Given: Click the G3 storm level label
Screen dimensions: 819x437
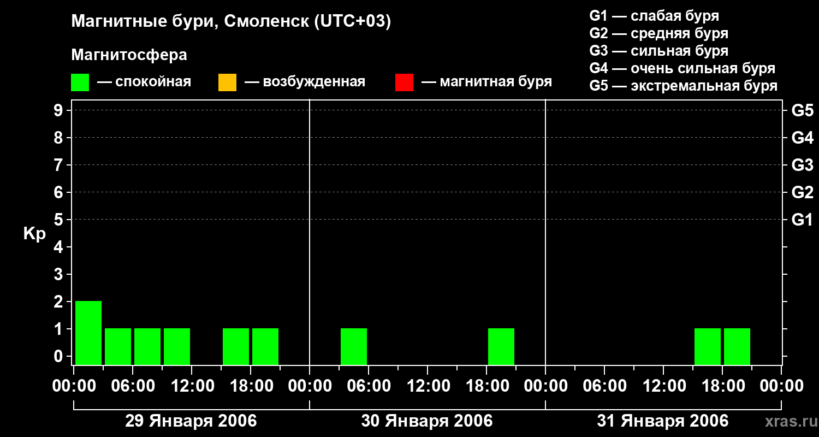Looking at the screenshot, I should [803, 165].
